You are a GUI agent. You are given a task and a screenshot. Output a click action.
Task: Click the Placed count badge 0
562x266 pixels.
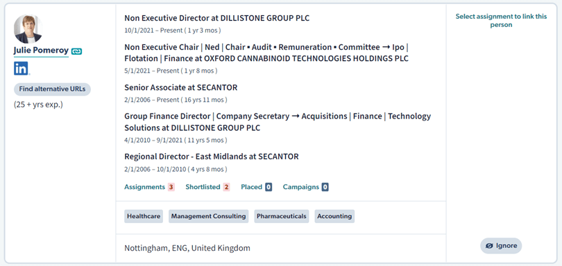[x=269, y=187]
